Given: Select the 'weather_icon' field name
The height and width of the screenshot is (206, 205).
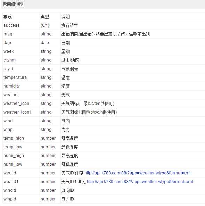Looking at the screenshot, I should click(x=16, y=104).
